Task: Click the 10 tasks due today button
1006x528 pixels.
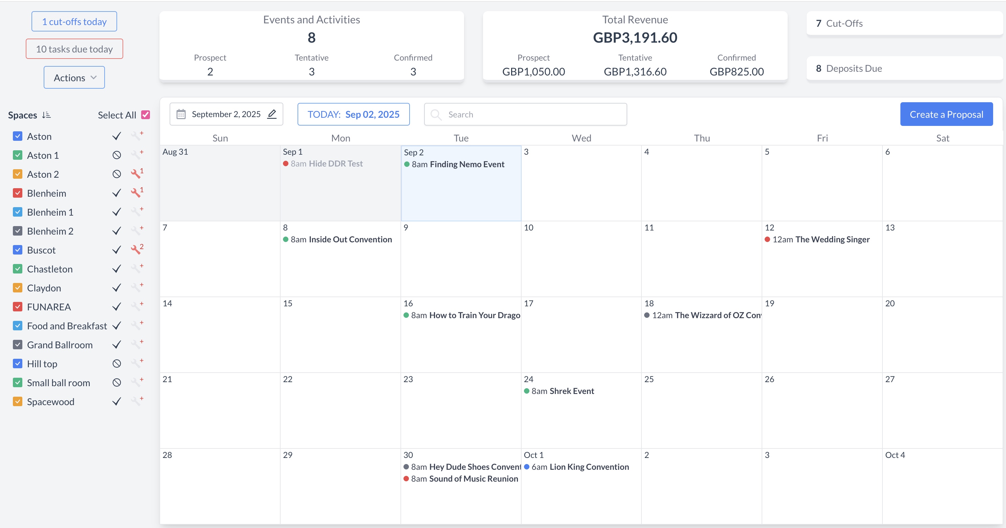Action: click(x=74, y=49)
